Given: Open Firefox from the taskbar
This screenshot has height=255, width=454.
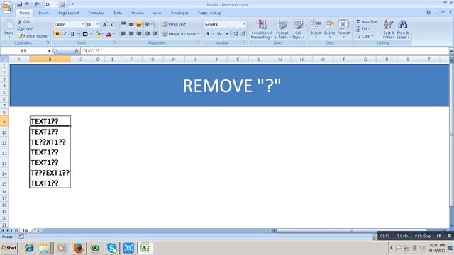Looking at the screenshot, I should click(79, 248).
